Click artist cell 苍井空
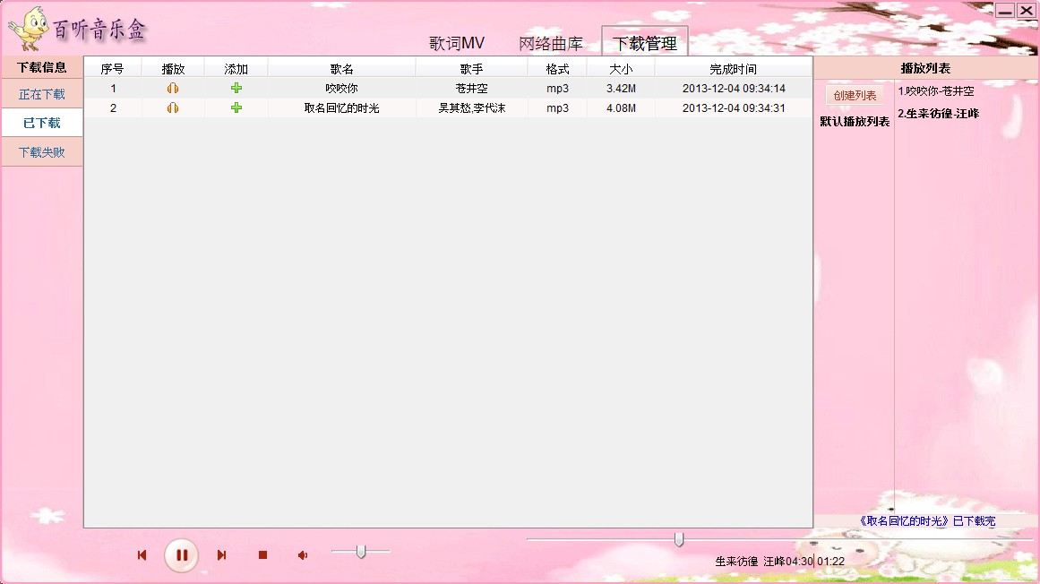Viewport: 1040px width, 584px height. [x=471, y=88]
